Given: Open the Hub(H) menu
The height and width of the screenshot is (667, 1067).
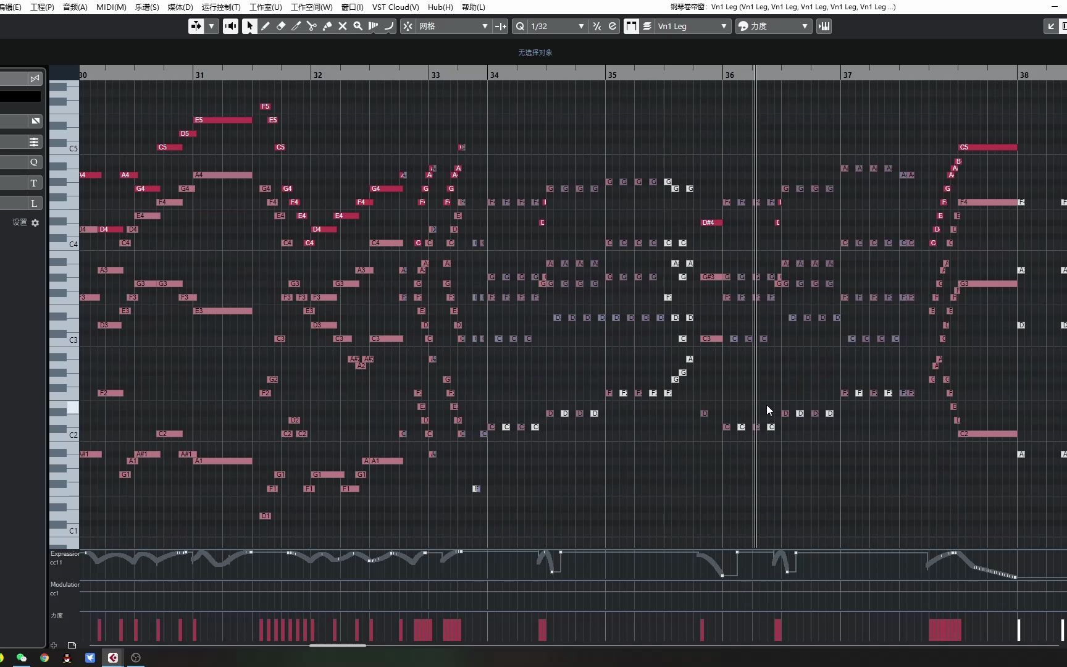Looking at the screenshot, I should coord(440,7).
